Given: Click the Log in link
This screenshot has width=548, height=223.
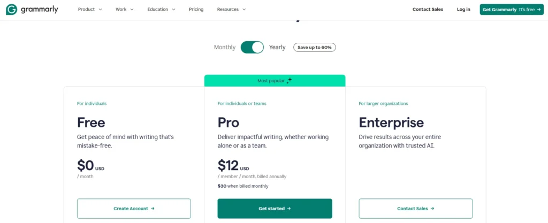Looking at the screenshot, I should point(463,10).
